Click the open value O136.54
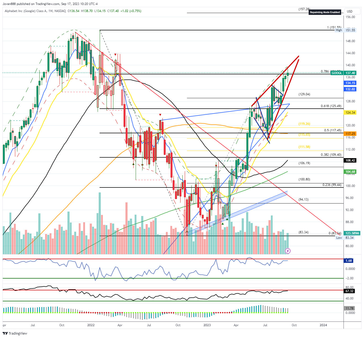The image size is (364, 338). (x=73, y=11)
